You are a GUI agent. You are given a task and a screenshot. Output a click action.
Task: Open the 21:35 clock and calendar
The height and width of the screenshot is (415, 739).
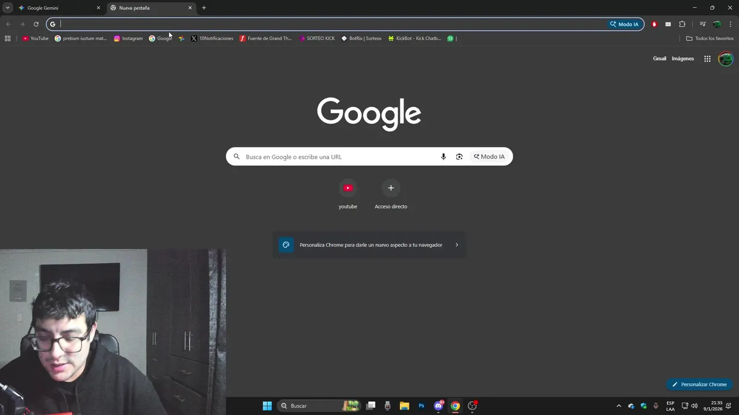point(713,406)
